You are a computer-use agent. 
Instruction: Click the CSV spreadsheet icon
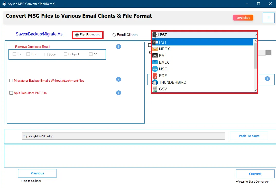pos(155,89)
